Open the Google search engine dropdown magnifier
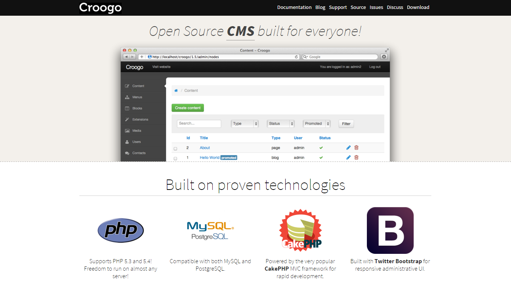 [x=305, y=57]
